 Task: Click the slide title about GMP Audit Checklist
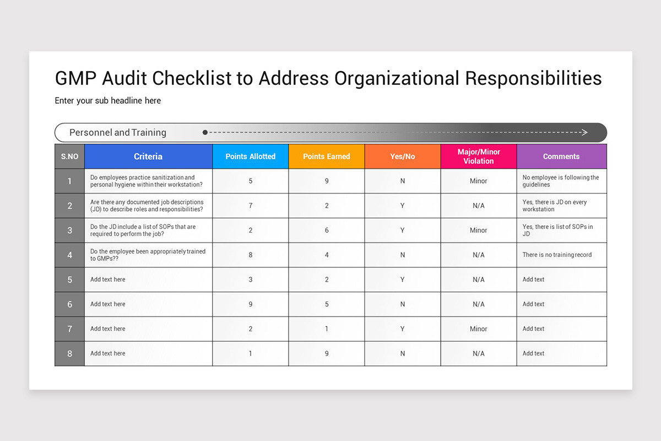(x=328, y=78)
